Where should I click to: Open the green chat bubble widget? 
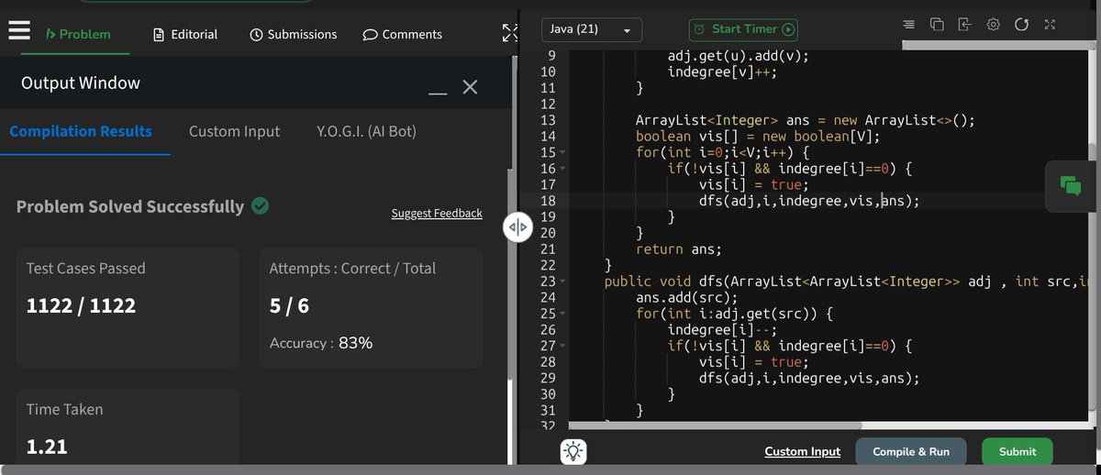click(1071, 184)
